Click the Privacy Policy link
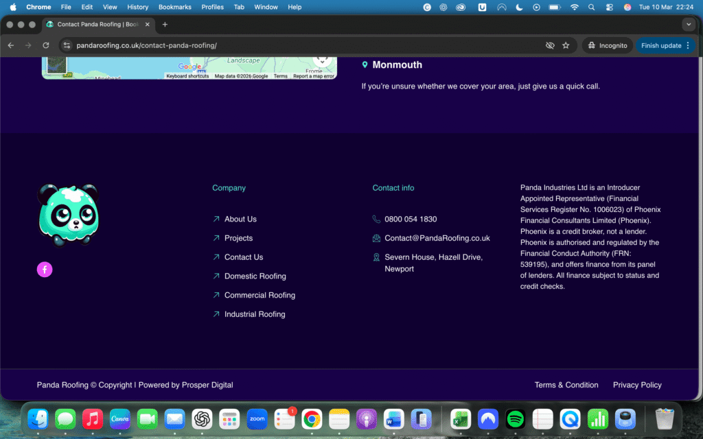This screenshot has height=439, width=703. pyautogui.click(x=637, y=385)
